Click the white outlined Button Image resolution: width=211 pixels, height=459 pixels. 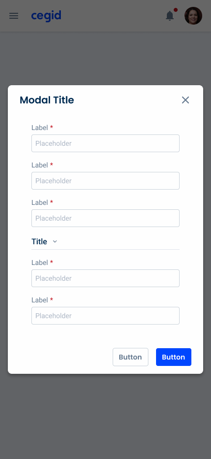click(x=131, y=357)
